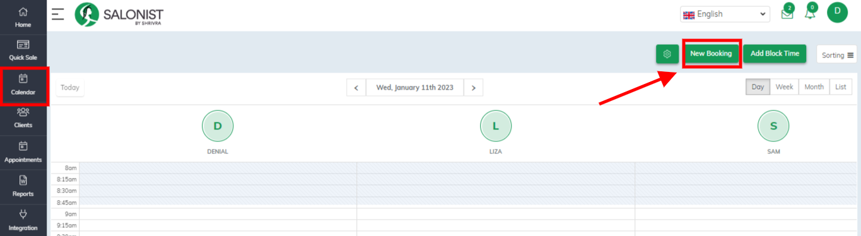
Task: Click the 9am slot in DENIAL's column
Action: [x=218, y=214]
